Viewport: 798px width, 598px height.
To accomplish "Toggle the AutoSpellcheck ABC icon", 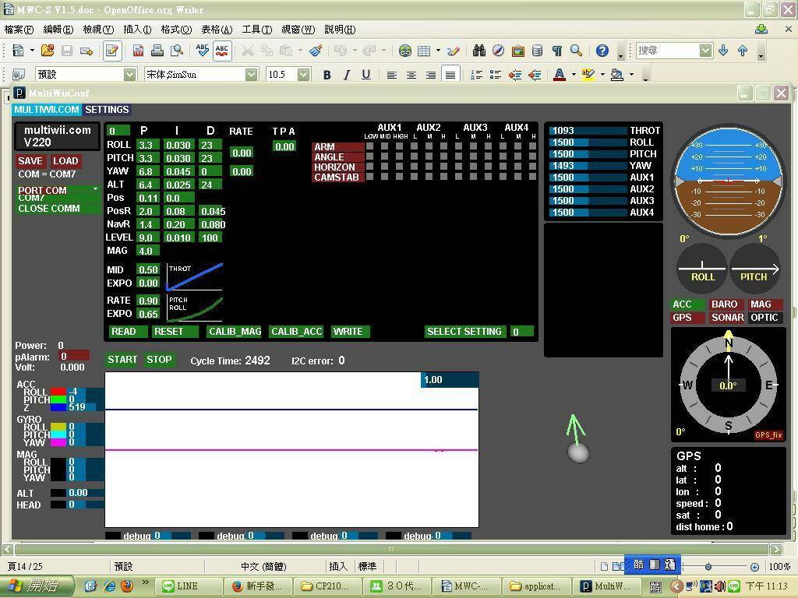I will coord(222,51).
